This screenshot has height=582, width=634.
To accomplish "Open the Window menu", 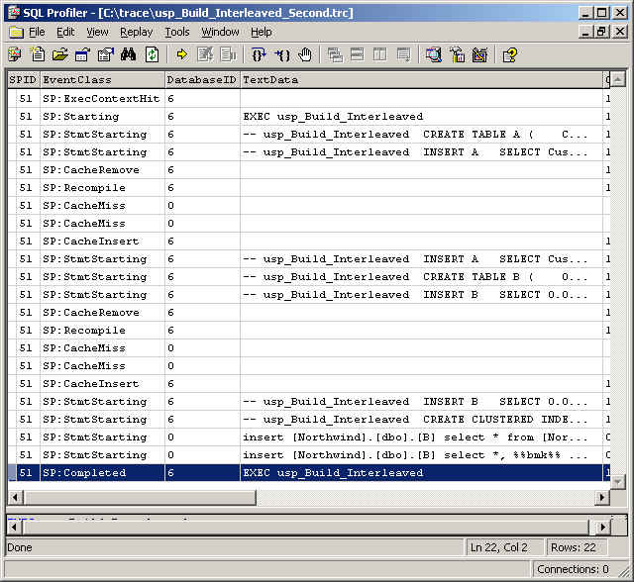I will pos(220,32).
